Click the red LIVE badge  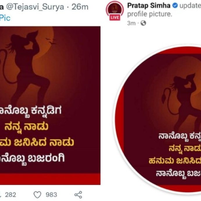[115, 17]
